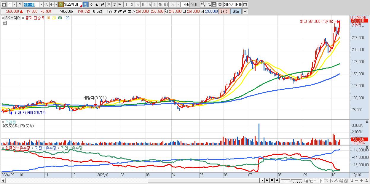The width and height of the screenshot is (370, 184).
Task: Click the fast-forward button in bottom bar
Action: pyautogui.click(x=277, y=180)
